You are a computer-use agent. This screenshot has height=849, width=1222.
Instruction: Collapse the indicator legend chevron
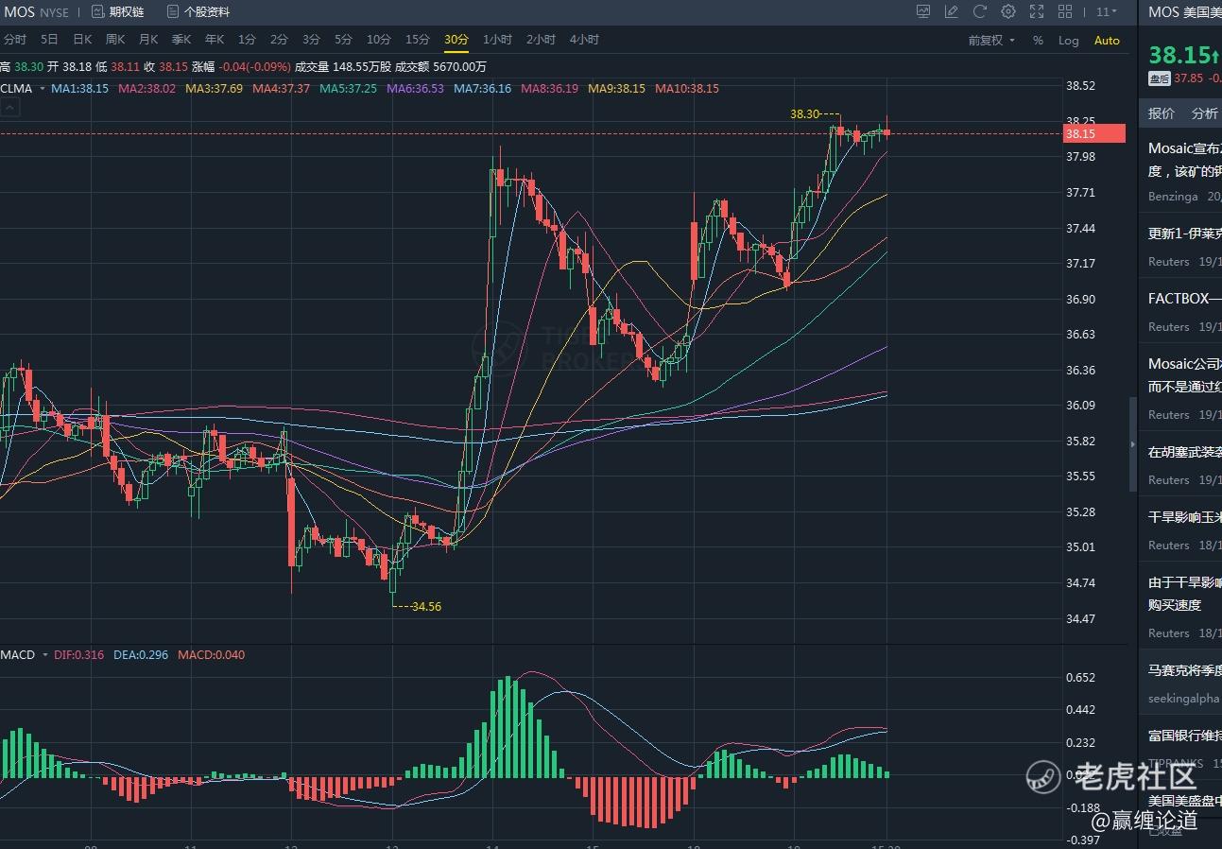coord(9,108)
